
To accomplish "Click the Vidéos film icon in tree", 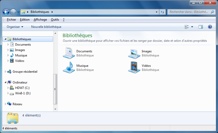I will (12, 61).
